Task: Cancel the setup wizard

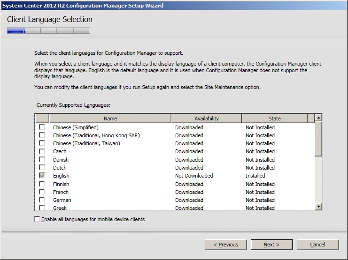Action: tap(317, 245)
